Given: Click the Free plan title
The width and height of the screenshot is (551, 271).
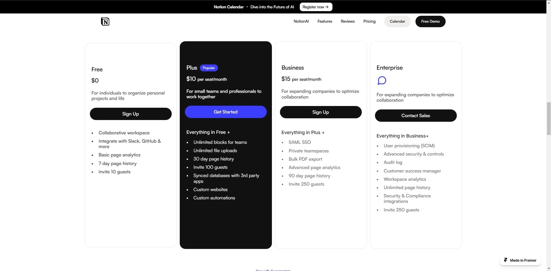Looking at the screenshot, I should click(x=97, y=69).
